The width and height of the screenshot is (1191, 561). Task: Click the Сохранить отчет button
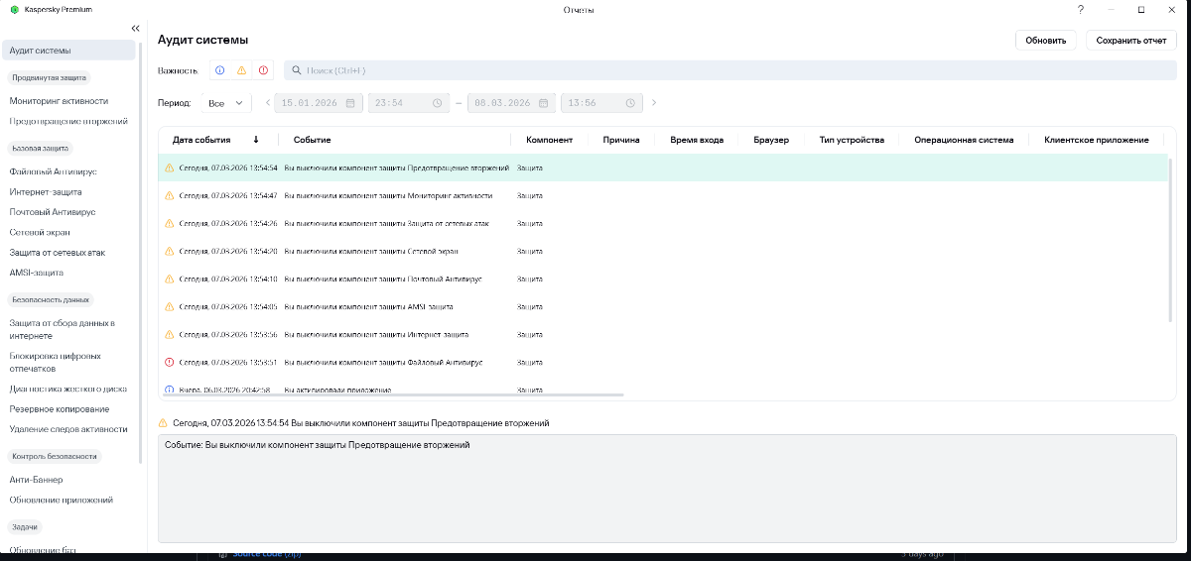point(1130,40)
